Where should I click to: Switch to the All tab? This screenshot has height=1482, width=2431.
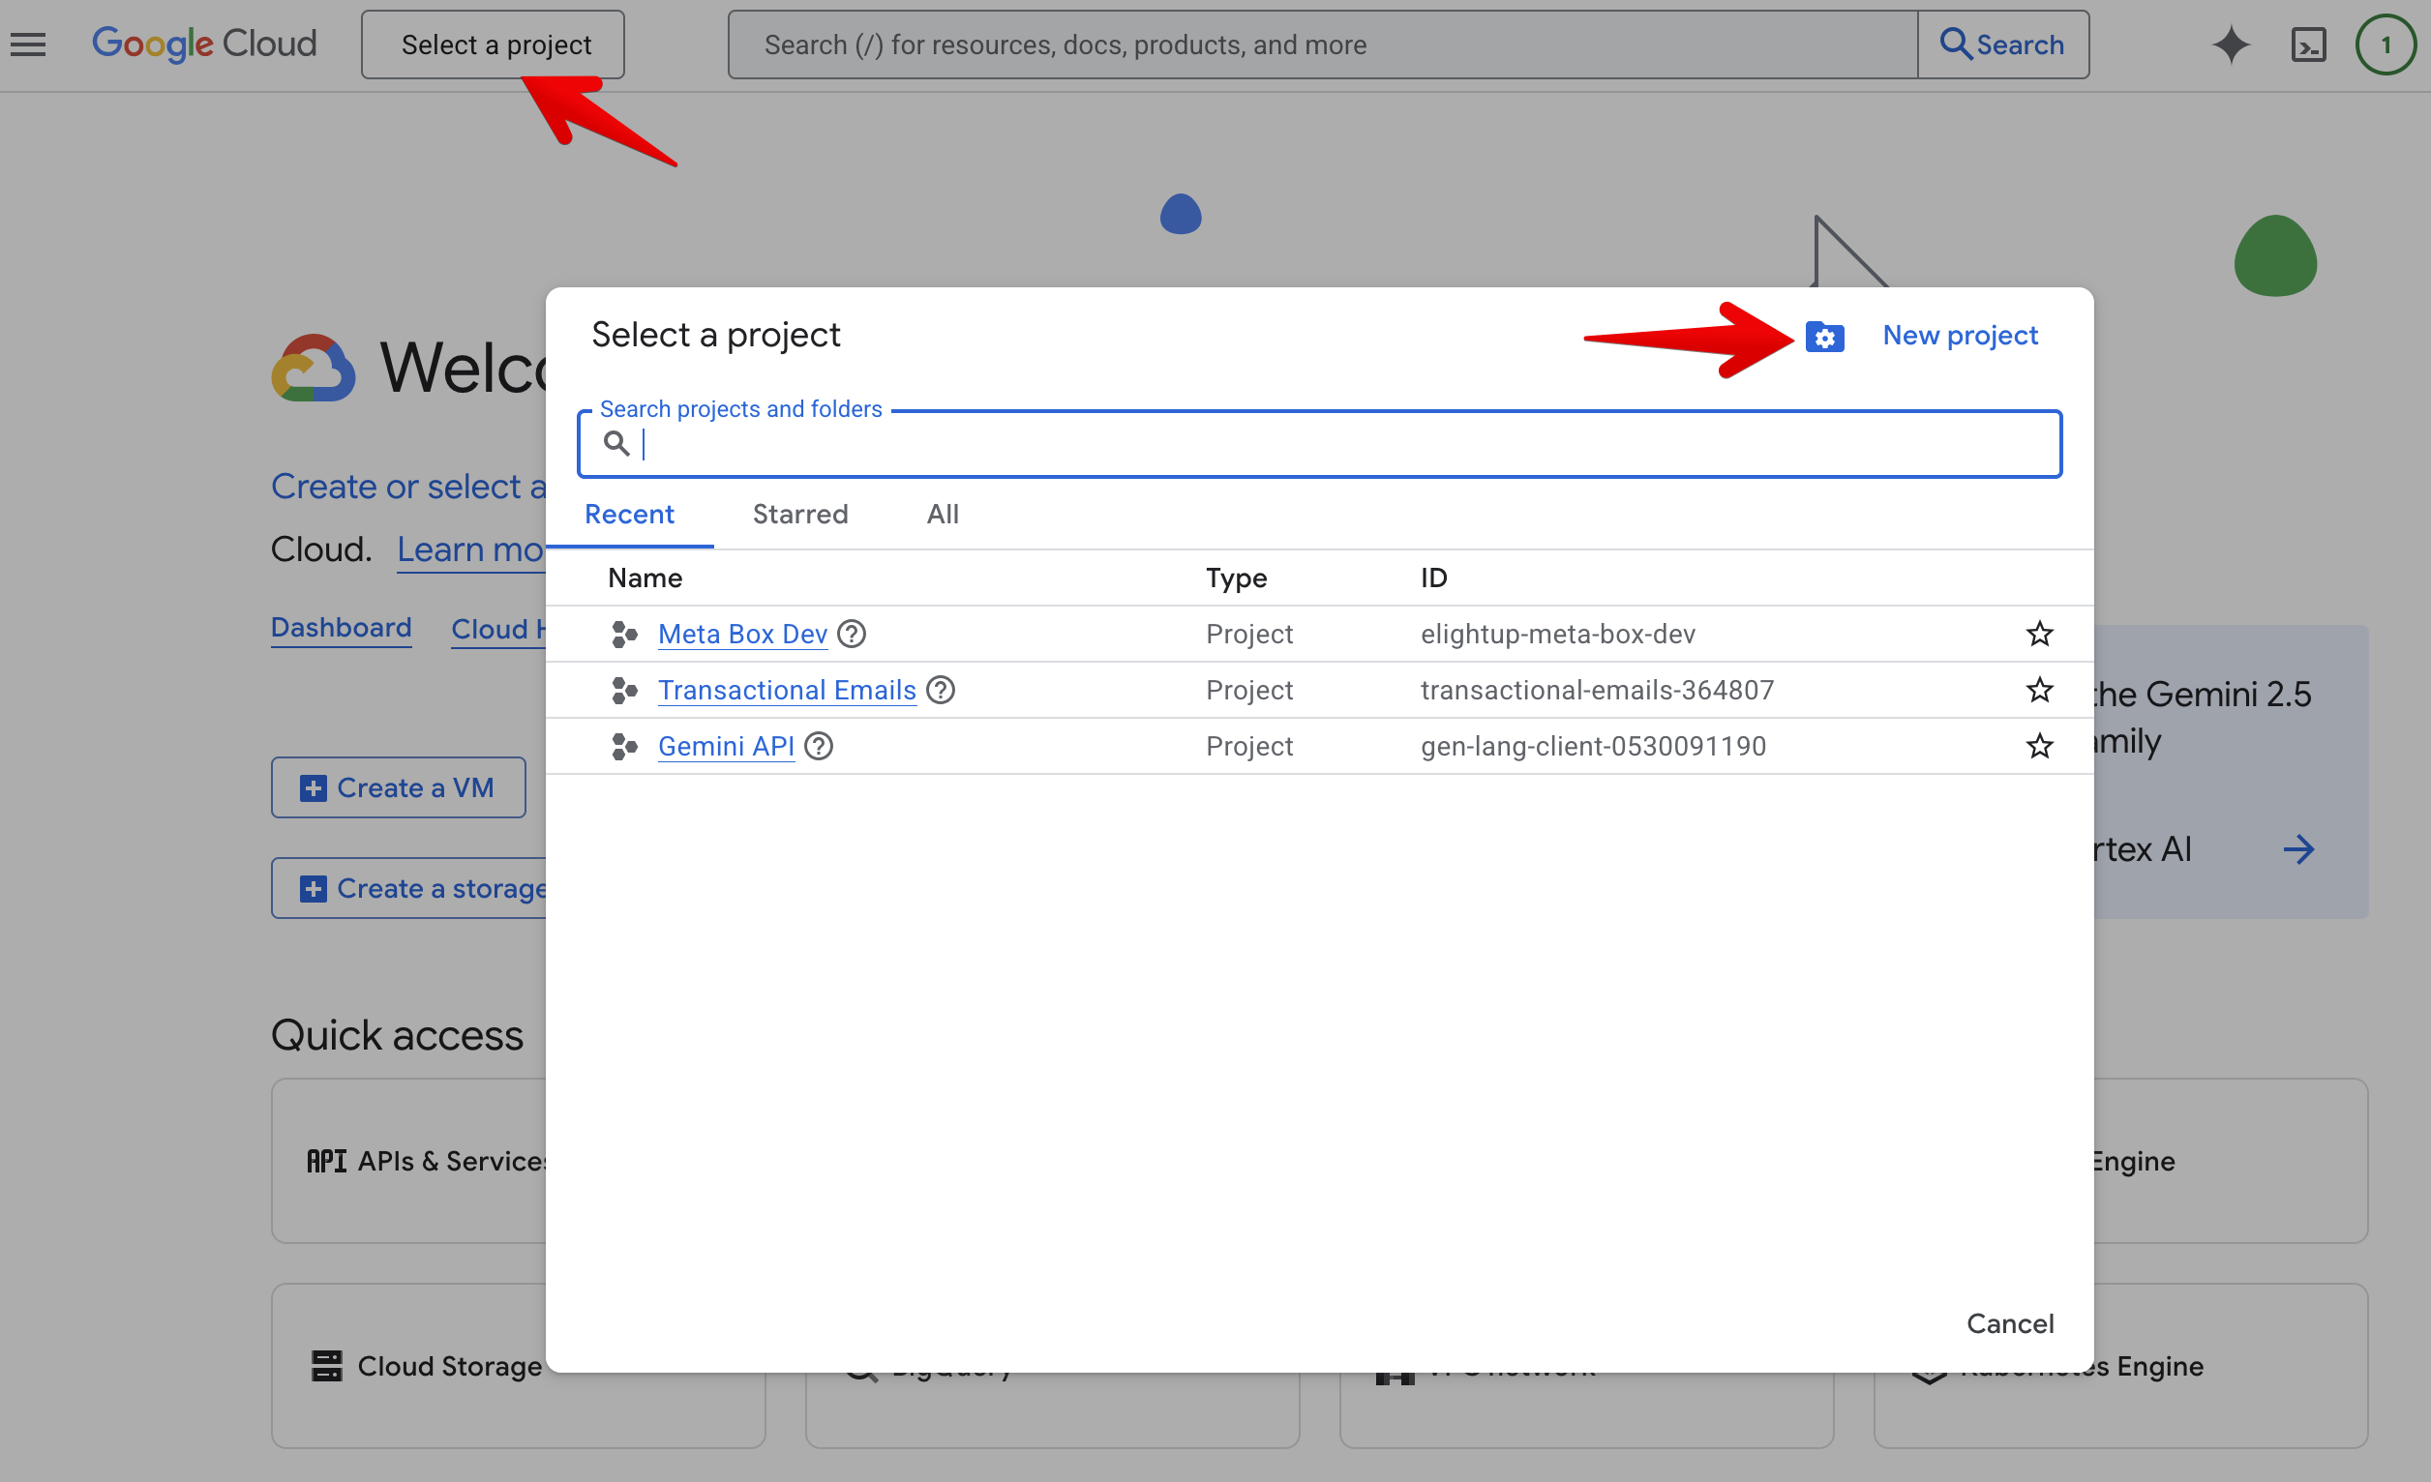click(943, 515)
